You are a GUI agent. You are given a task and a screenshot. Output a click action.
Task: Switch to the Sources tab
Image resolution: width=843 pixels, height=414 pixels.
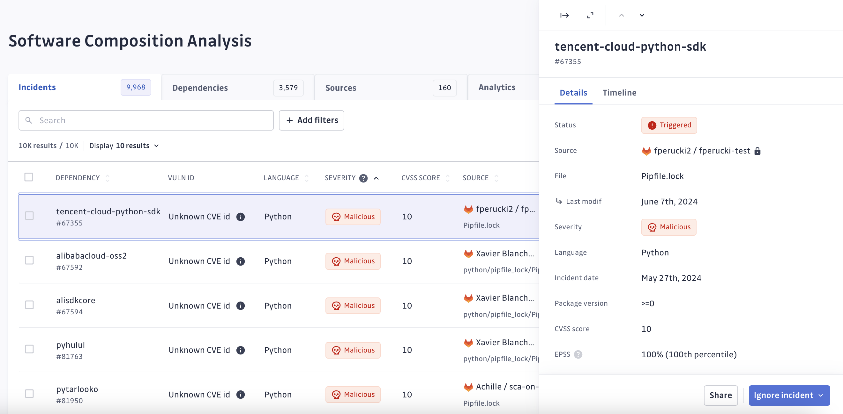(391, 88)
